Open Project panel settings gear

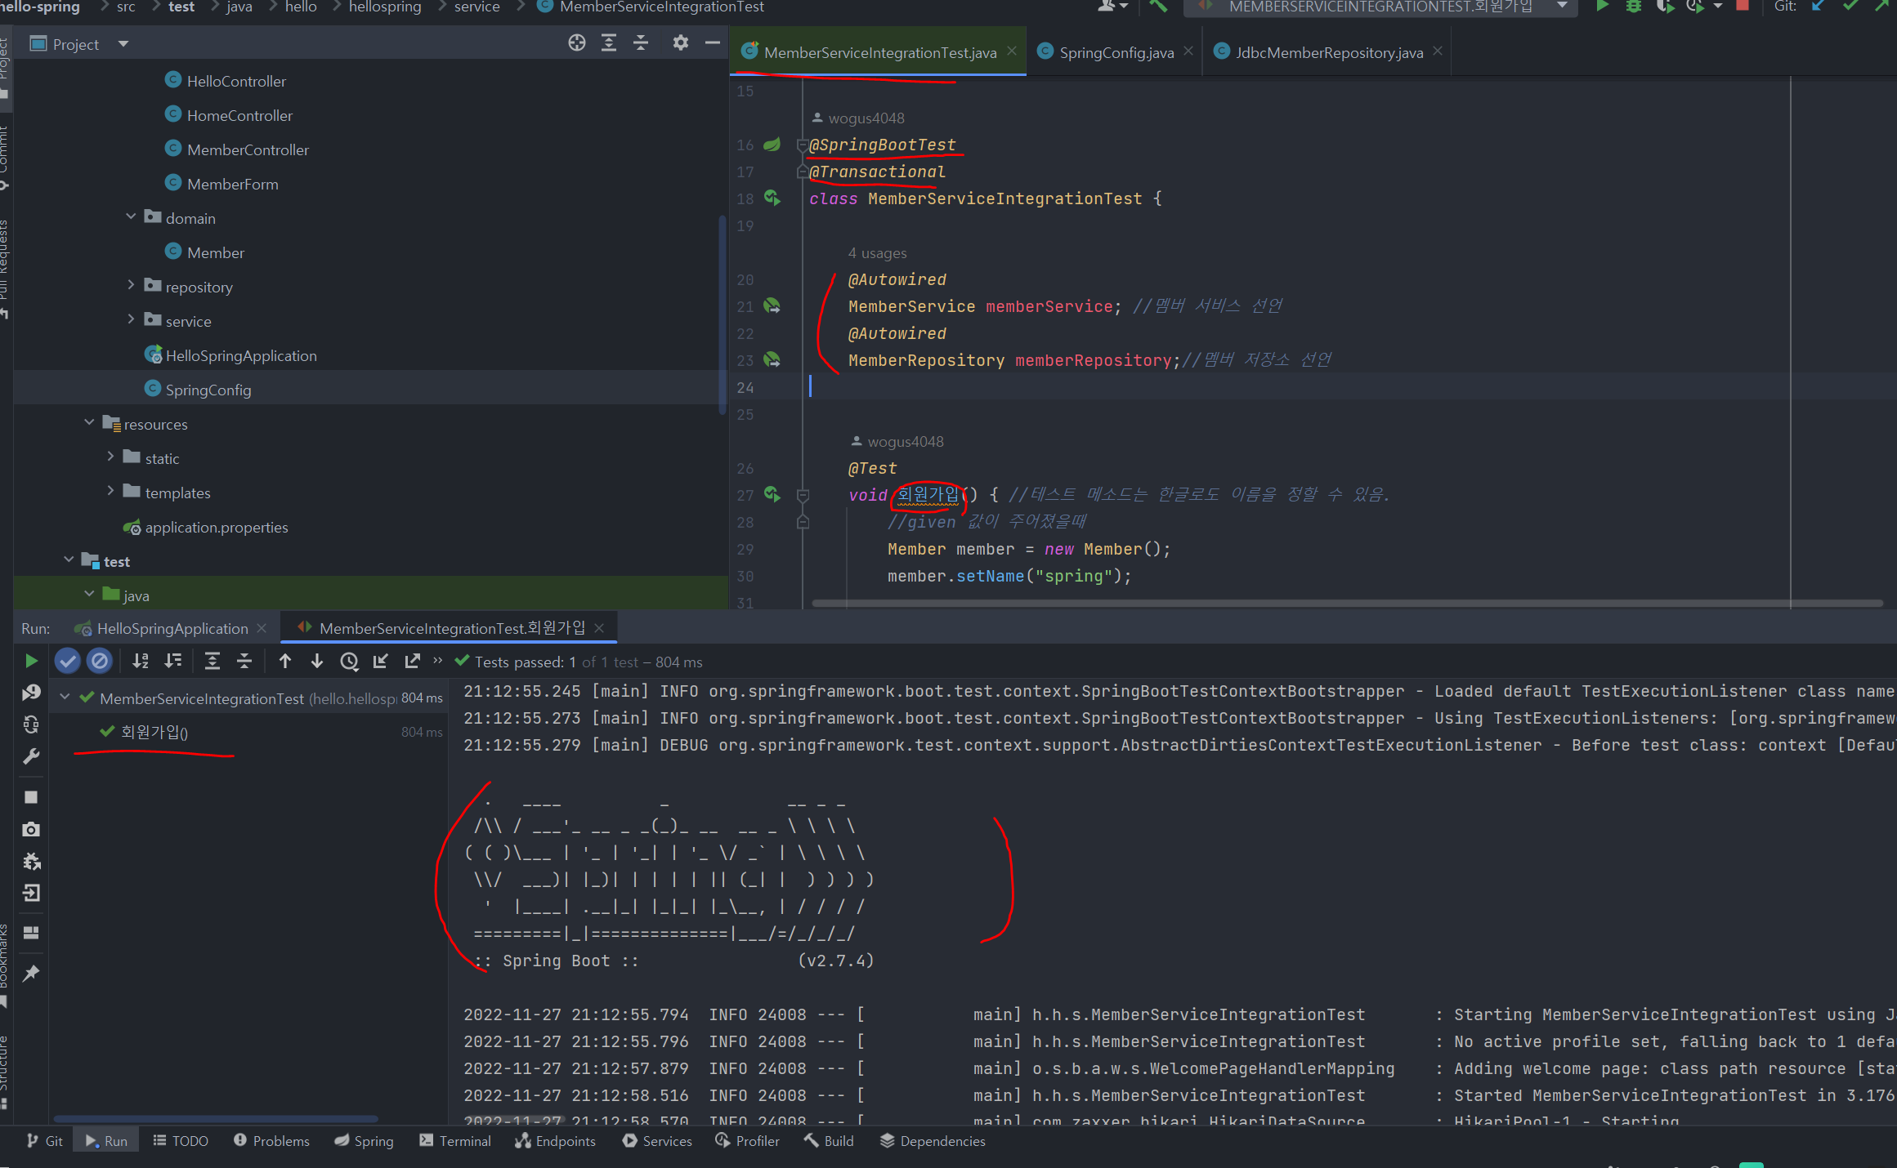[680, 43]
